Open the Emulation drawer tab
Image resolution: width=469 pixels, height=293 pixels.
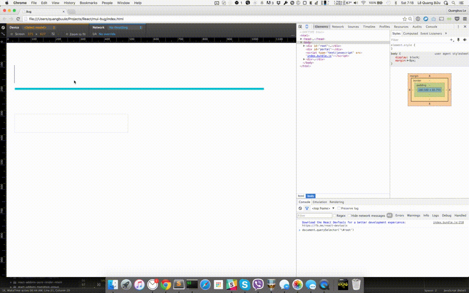tap(320, 202)
